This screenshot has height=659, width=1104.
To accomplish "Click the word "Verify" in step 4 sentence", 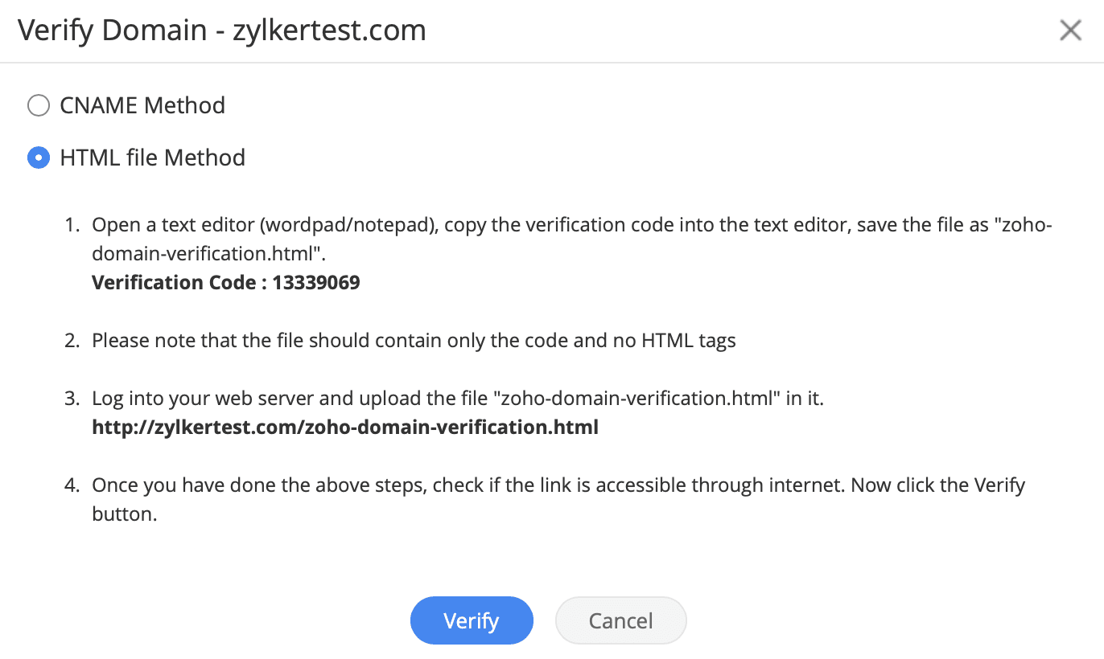I will tap(999, 485).
